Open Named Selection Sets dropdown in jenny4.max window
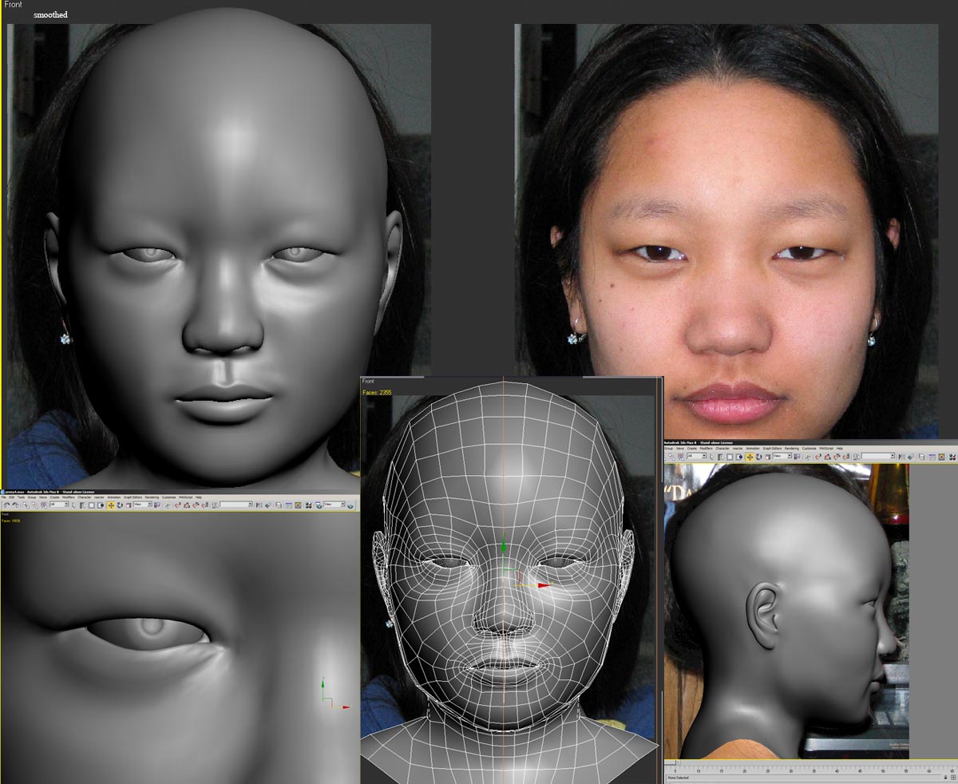Image resolution: width=958 pixels, height=784 pixels. 236,505
